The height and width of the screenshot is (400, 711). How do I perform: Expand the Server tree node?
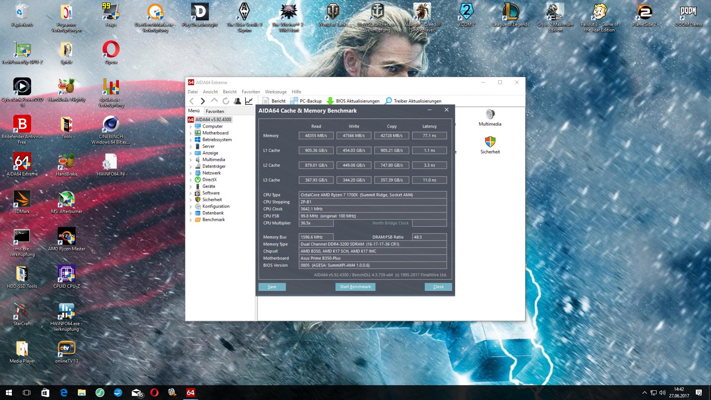click(191, 146)
